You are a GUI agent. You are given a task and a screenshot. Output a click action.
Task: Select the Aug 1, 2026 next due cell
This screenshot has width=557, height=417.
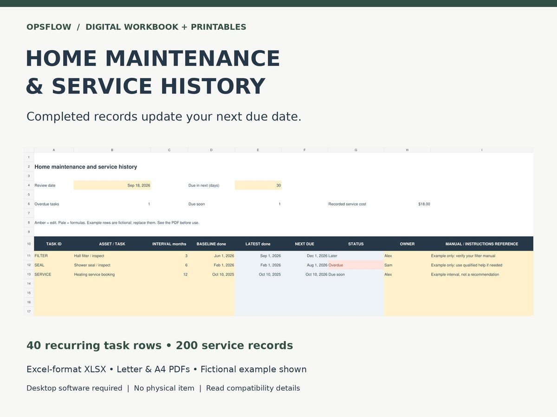304,265
